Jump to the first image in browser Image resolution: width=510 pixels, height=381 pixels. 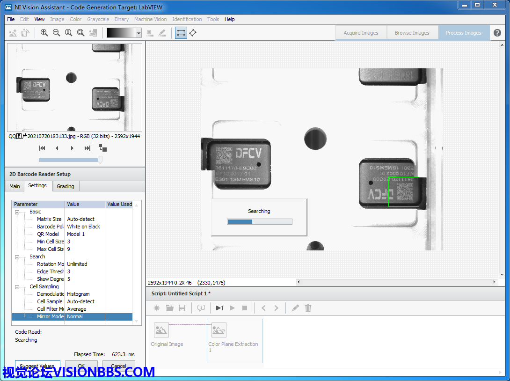click(42, 148)
